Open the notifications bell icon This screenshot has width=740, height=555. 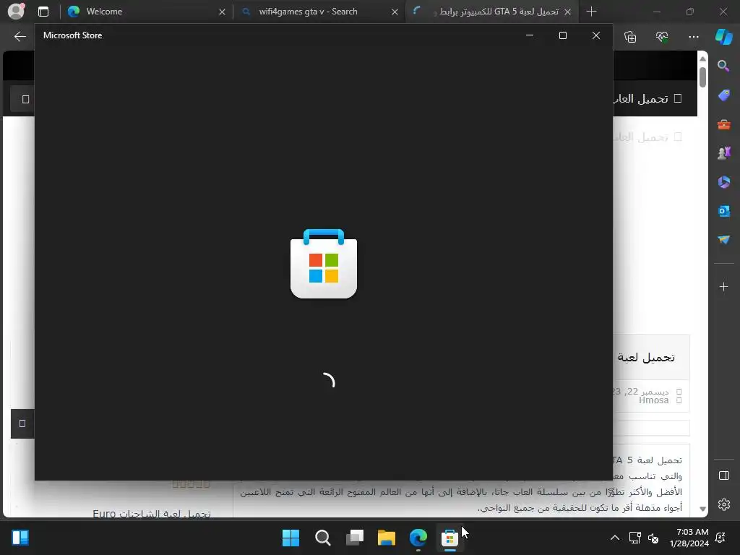(720, 538)
